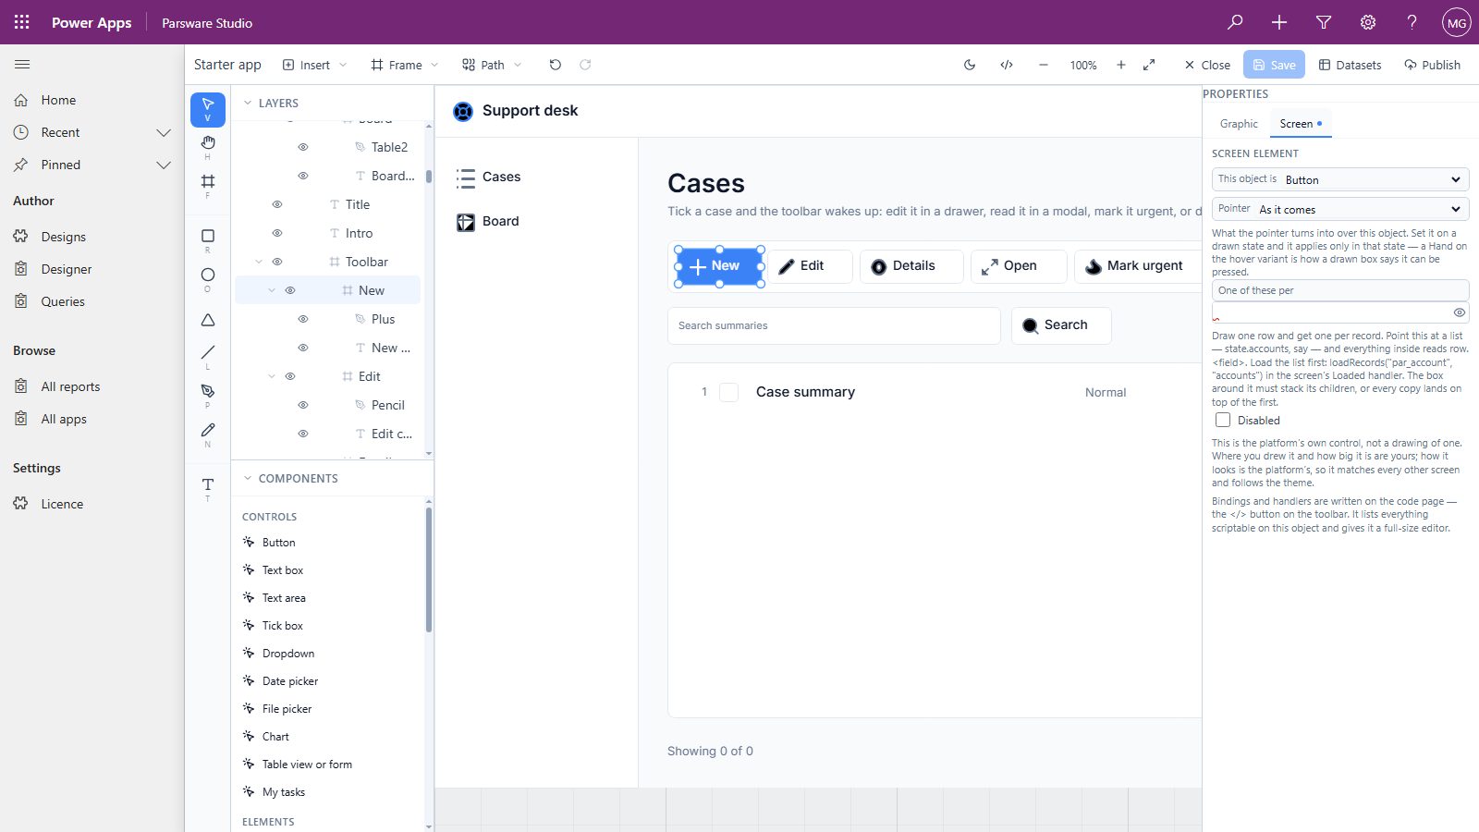Tick the checkbox in the Case summary row

click(x=729, y=392)
